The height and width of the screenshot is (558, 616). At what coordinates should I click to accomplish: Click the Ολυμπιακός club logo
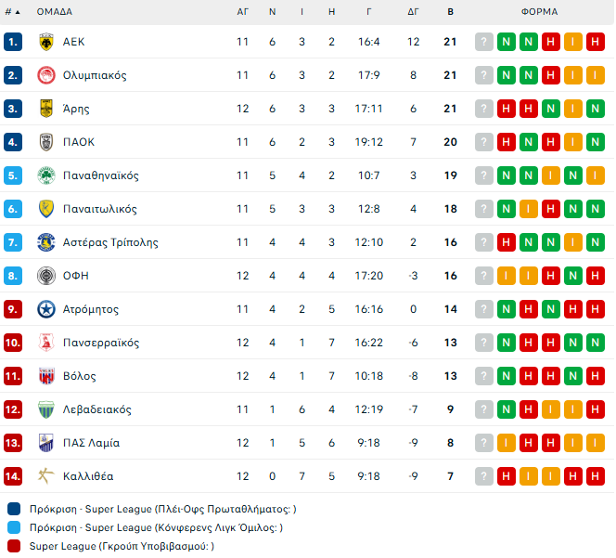click(45, 75)
